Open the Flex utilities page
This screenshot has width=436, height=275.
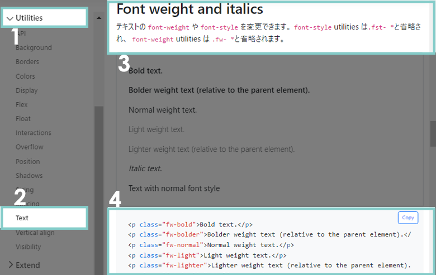point(21,104)
